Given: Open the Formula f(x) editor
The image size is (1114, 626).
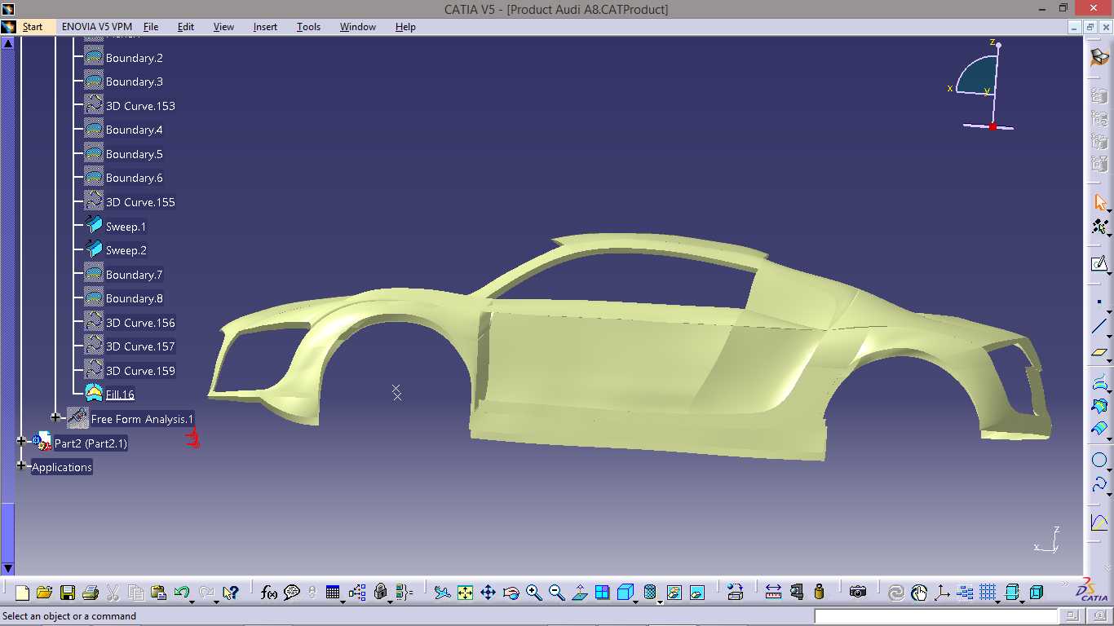Looking at the screenshot, I should [269, 593].
